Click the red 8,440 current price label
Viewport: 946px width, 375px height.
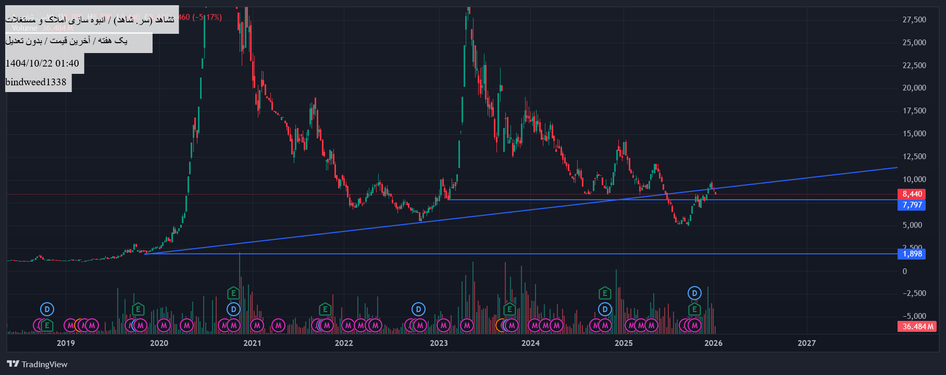912,194
